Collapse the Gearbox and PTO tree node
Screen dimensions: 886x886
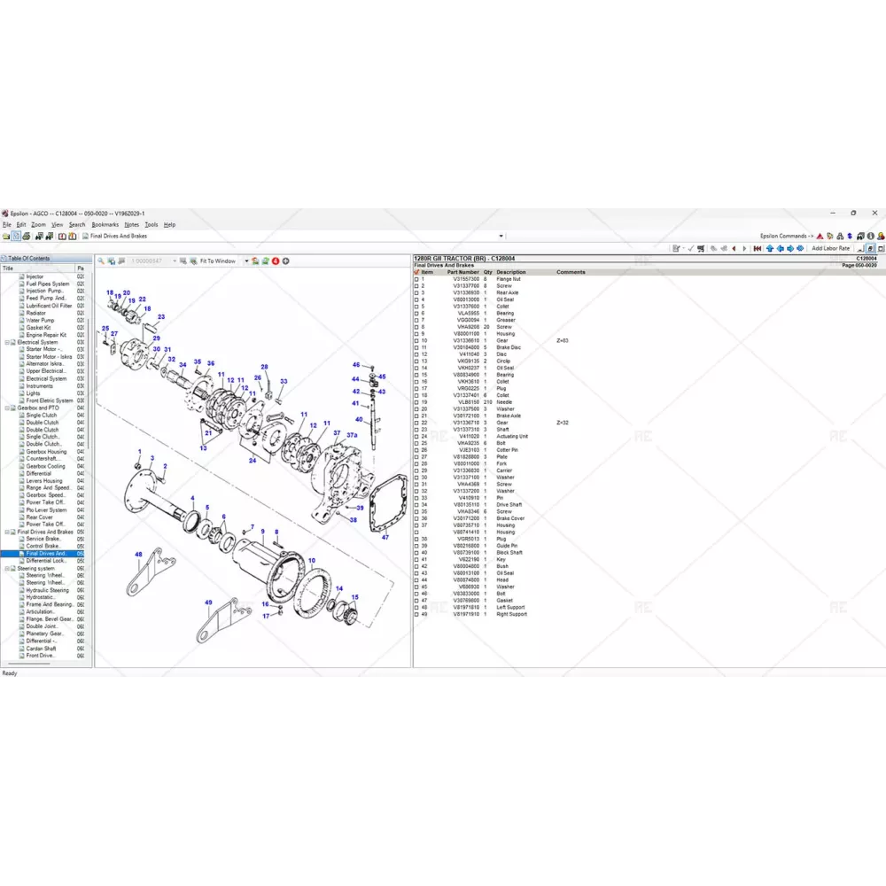tap(8, 408)
